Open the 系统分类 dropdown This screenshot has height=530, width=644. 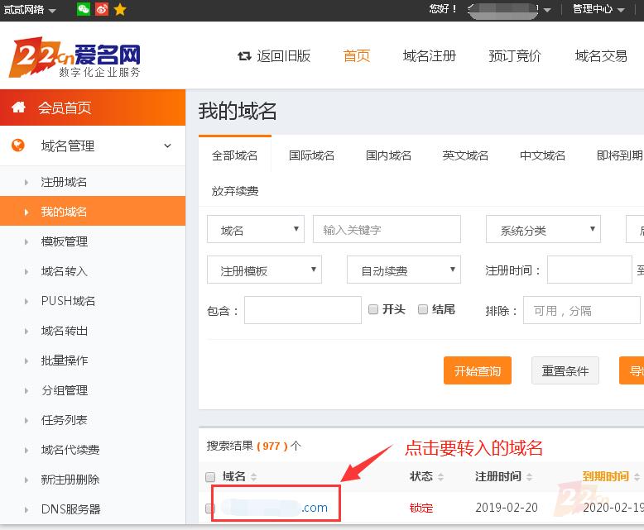click(542, 230)
